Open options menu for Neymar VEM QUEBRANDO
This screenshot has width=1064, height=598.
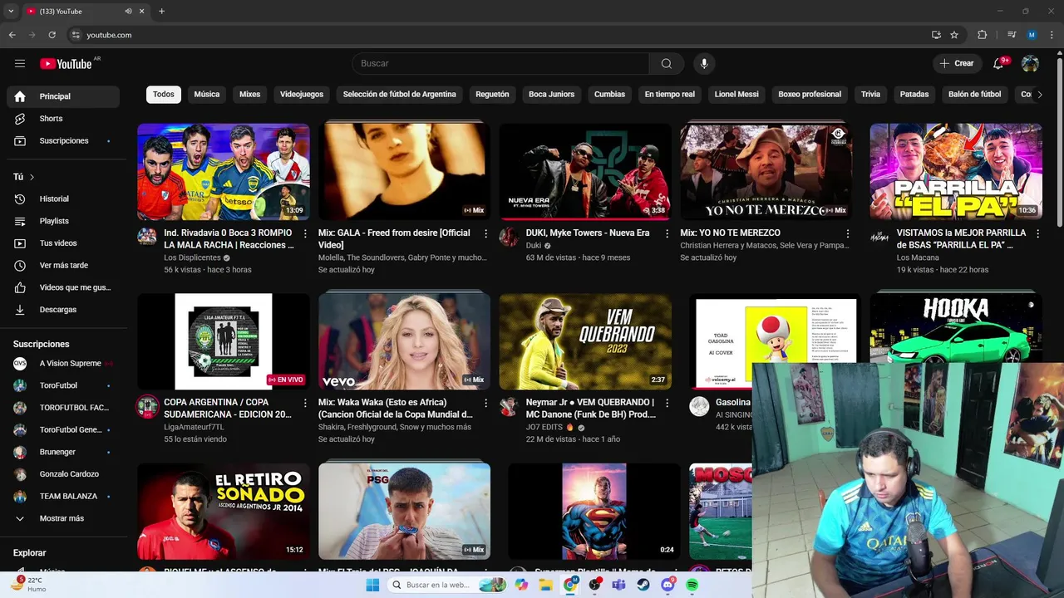pos(667,404)
